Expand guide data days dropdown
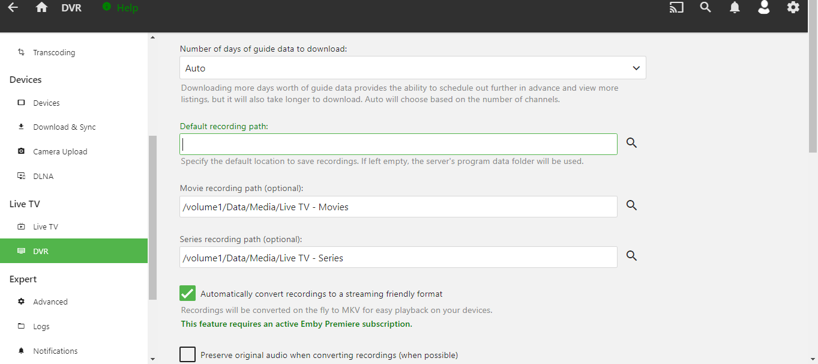This screenshot has height=364, width=818. (x=412, y=68)
